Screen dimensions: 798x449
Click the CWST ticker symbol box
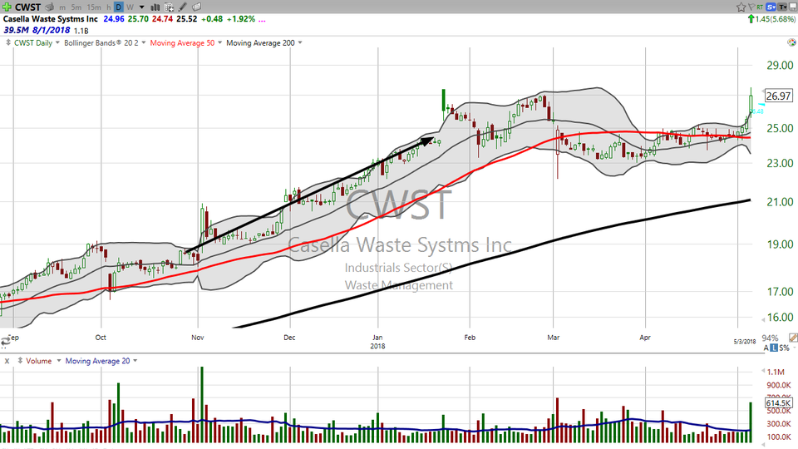pyautogui.click(x=27, y=7)
